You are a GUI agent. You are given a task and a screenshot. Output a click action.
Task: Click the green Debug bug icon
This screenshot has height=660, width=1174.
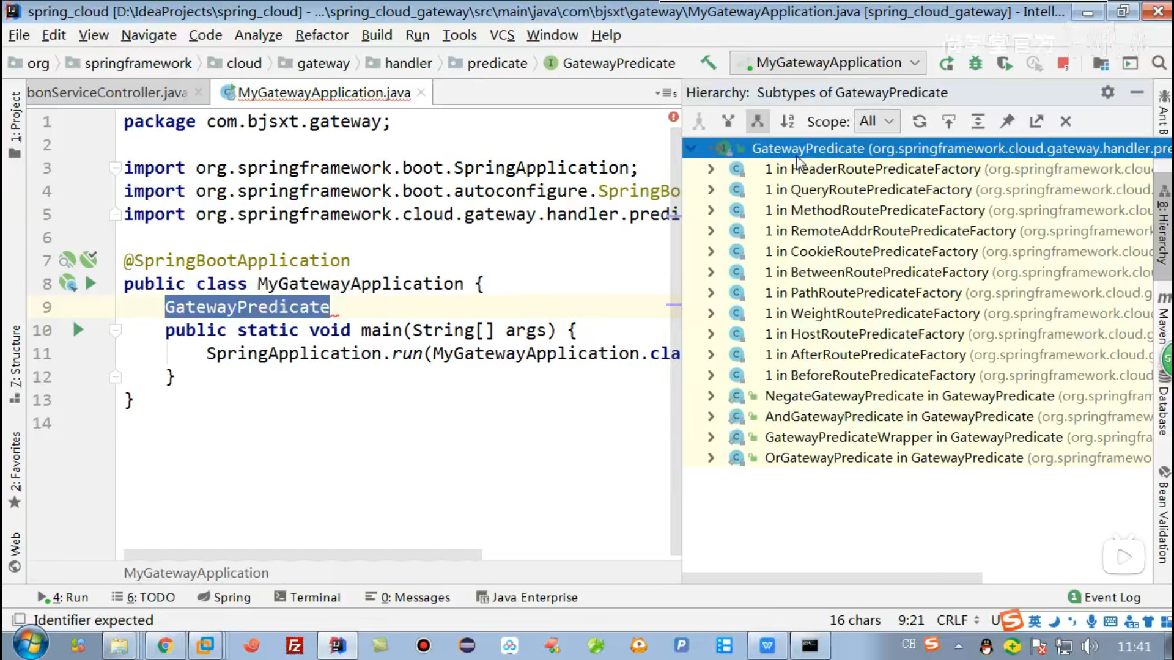975,63
